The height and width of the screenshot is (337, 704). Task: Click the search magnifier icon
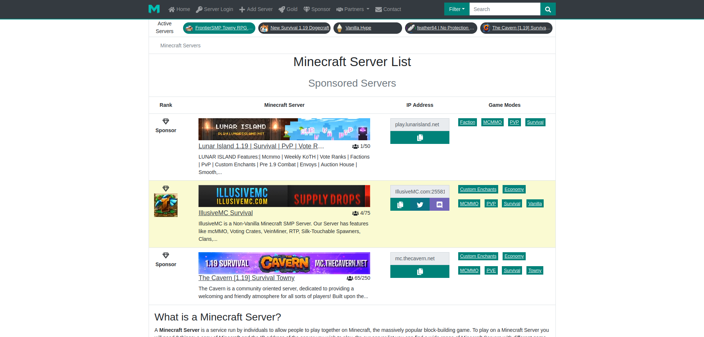coord(547,9)
